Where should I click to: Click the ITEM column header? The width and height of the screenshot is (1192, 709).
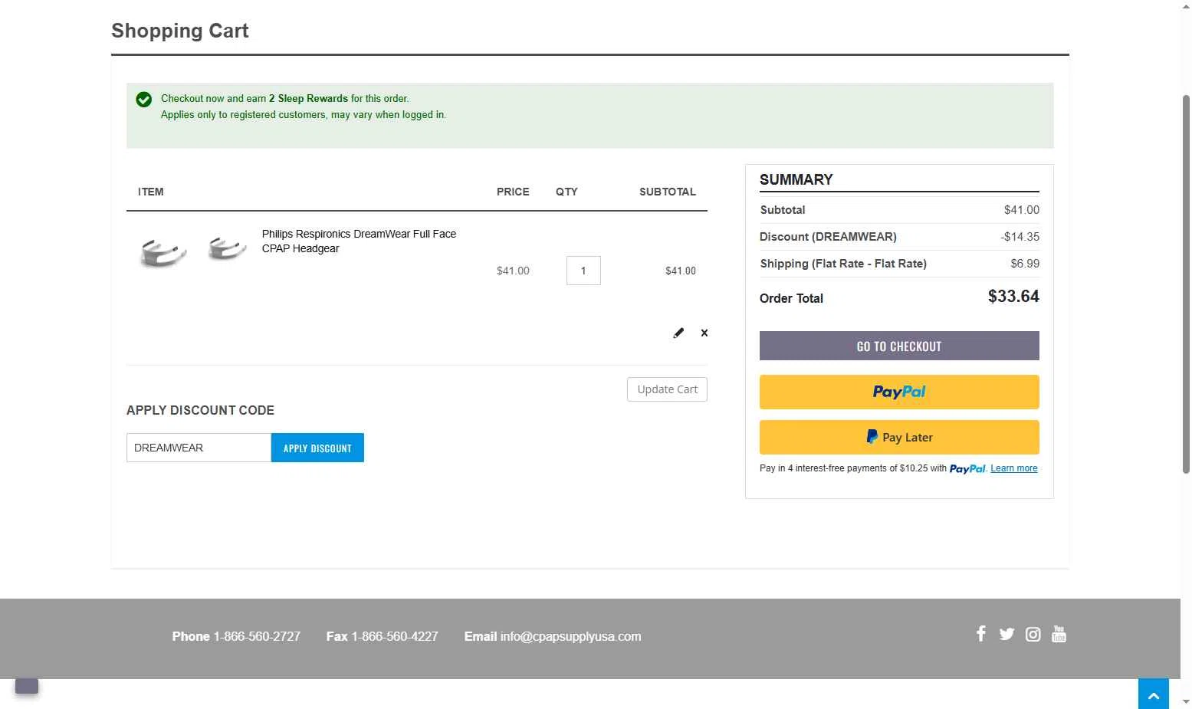click(150, 192)
